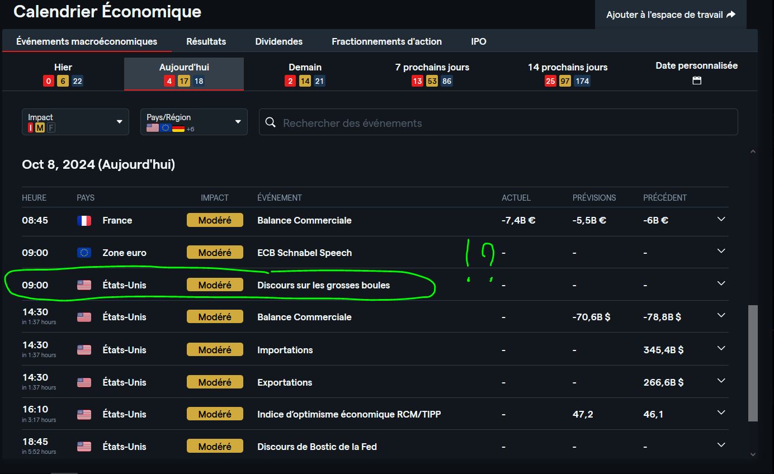Click the Indice d'optimisme économique RCM/TIPP event
This screenshot has height=474, width=774.
tap(350, 415)
